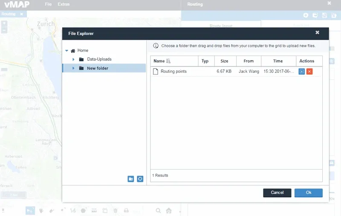Image resolution: width=341 pixels, height=216 pixels.
Task: Select the Routing points file row
Action: pos(236,71)
